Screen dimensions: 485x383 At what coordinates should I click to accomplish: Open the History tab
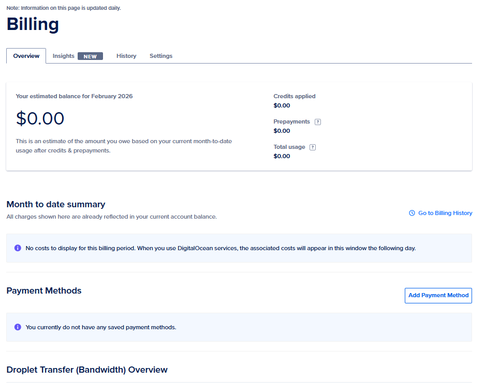126,56
